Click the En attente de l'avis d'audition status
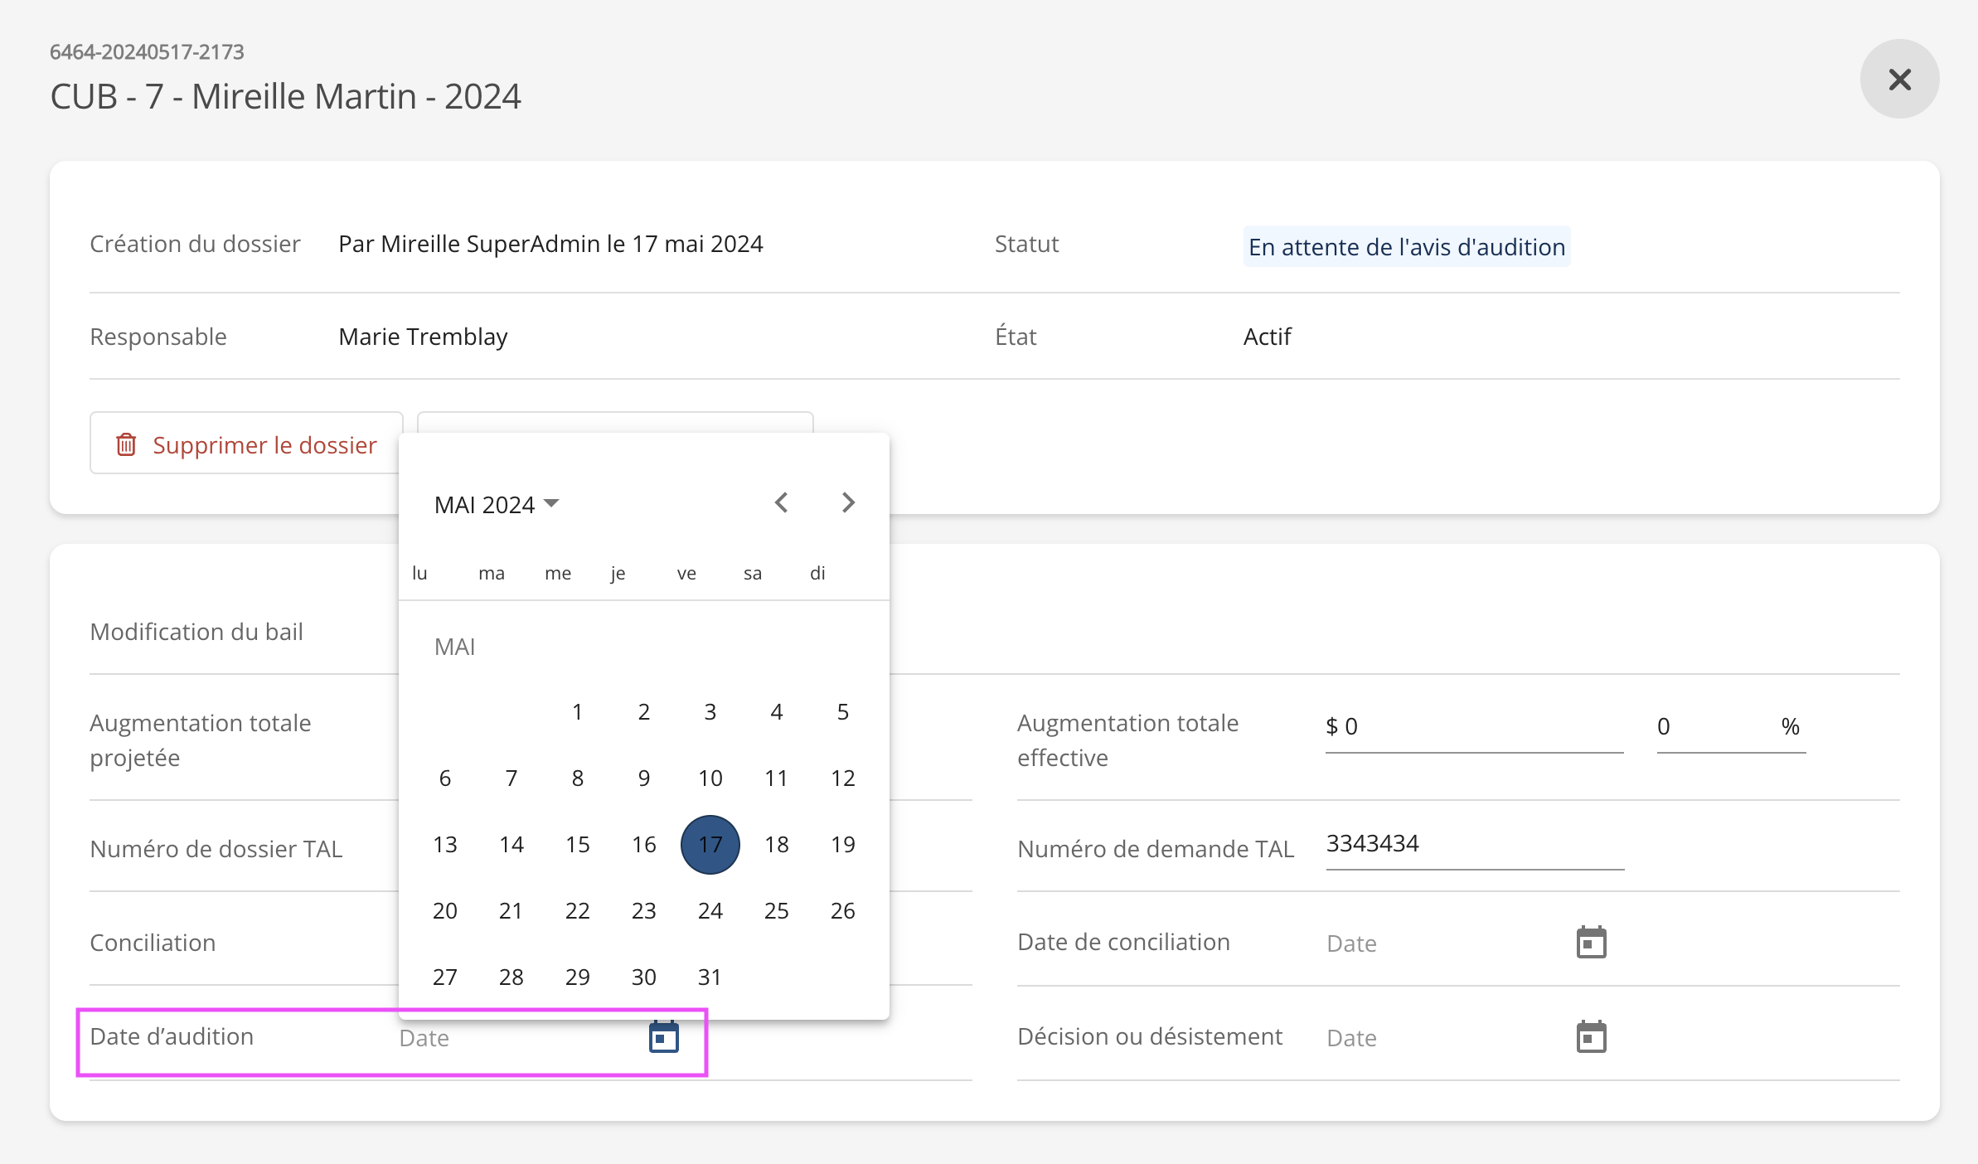Image resolution: width=1978 pixels, height=1164 pixels. pos(1406,247)
